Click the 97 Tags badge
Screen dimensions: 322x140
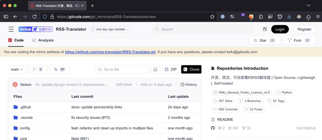point(276,101)
